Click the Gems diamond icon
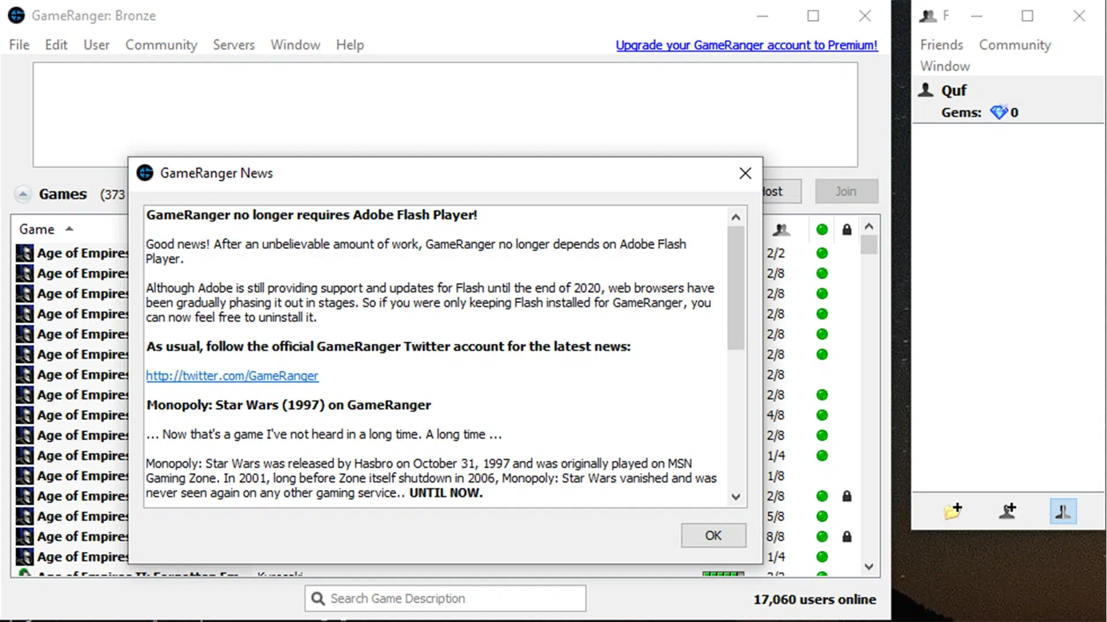The height and width of the screenshot is (622, 1107). 999,112
